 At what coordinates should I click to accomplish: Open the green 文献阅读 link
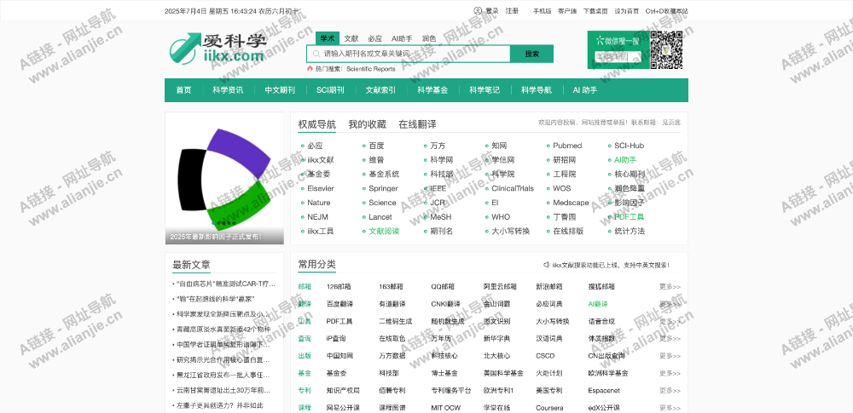384,231
